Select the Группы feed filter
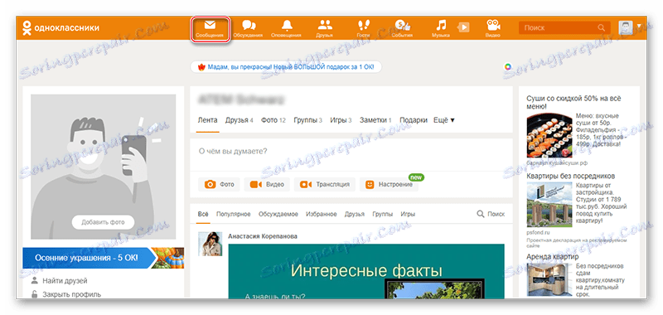663x315 pixels. click(x=382, y=215)
